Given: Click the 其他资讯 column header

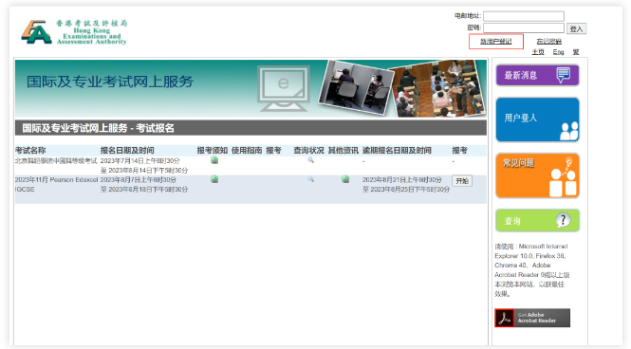Looking at the screenshot, I should pos(343,151).
